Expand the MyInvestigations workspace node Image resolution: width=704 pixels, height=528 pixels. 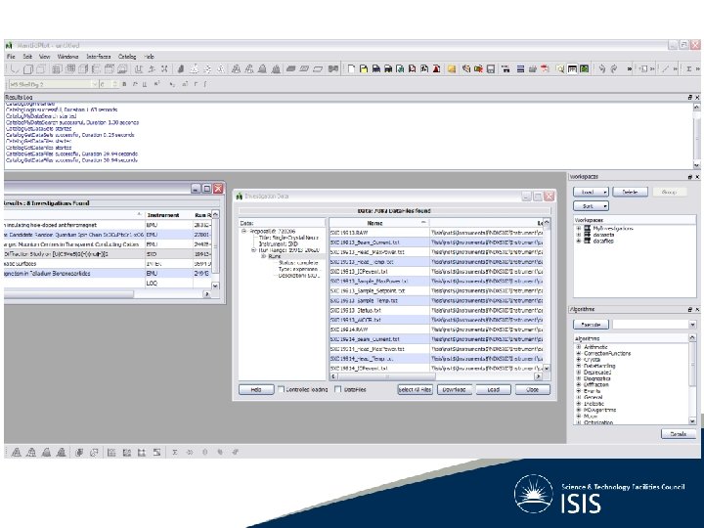(x=579, y=228)
